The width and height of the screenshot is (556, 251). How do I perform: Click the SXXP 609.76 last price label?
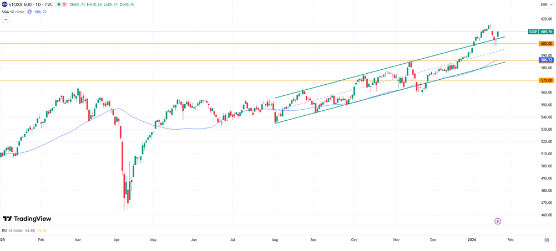(x=540, y=32)
